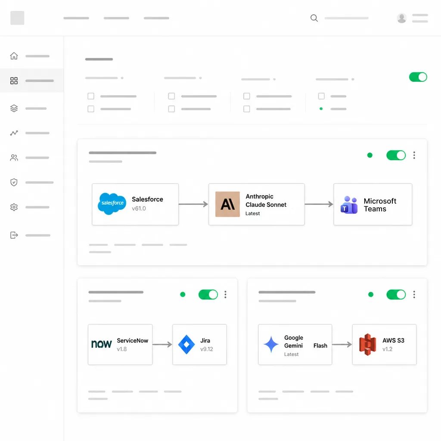Viewport: 441px width, 441px height.
Task: Toggle the Gemini to AWS S3 workflow switch
Action: point(396,295)
